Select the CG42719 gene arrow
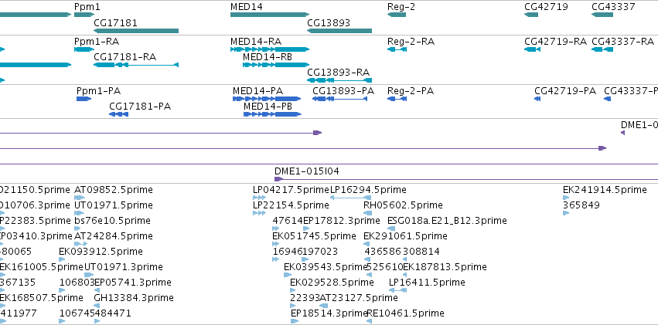 (531, 15)
